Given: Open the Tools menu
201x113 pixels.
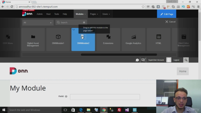Looking at the screenshot, I should pos(57,14).
